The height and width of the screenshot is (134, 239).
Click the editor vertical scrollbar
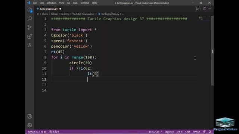[x=212, y=51]
